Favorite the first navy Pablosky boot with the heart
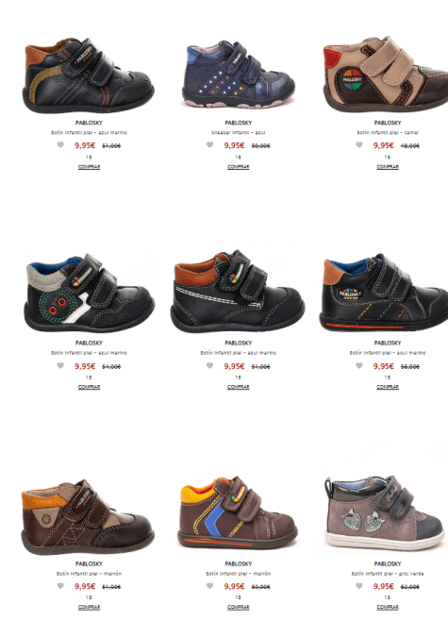 pyautogui.click(x=60, y=145)
